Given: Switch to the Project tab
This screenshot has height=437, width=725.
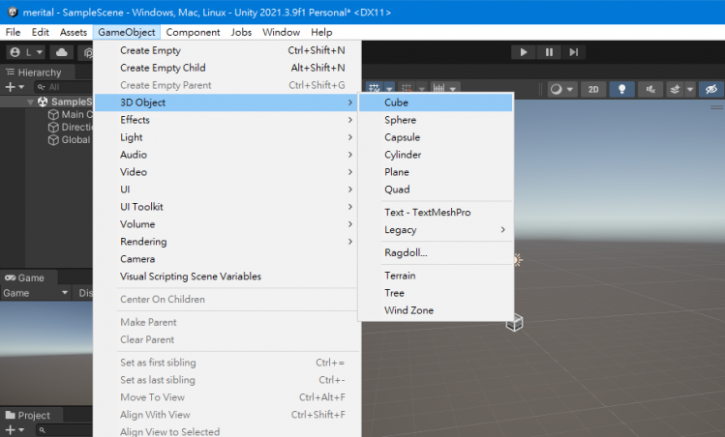Looking at the screenshot, I should coord(28,416).
